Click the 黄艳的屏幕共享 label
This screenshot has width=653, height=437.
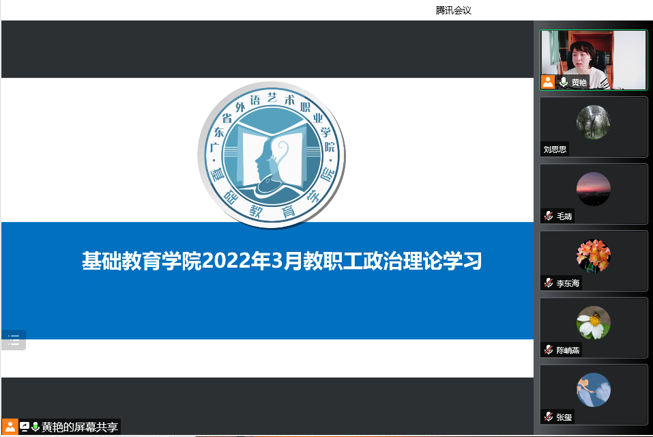[x=80, y=427]
